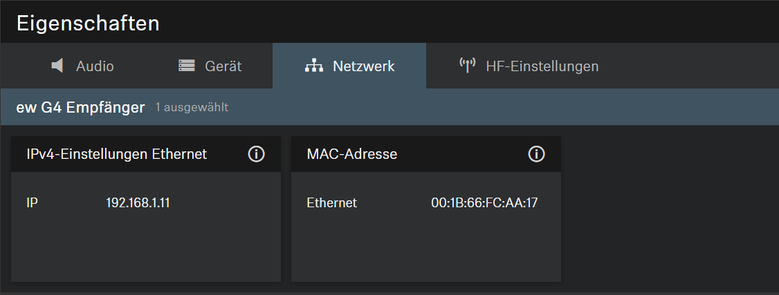This screenshot has height=295, width=779.
Task: Click the IP field label
Action: click(32, 203)
